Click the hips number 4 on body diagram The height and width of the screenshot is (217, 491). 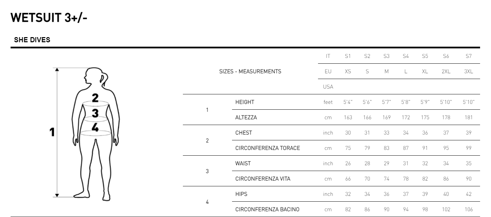95,127
